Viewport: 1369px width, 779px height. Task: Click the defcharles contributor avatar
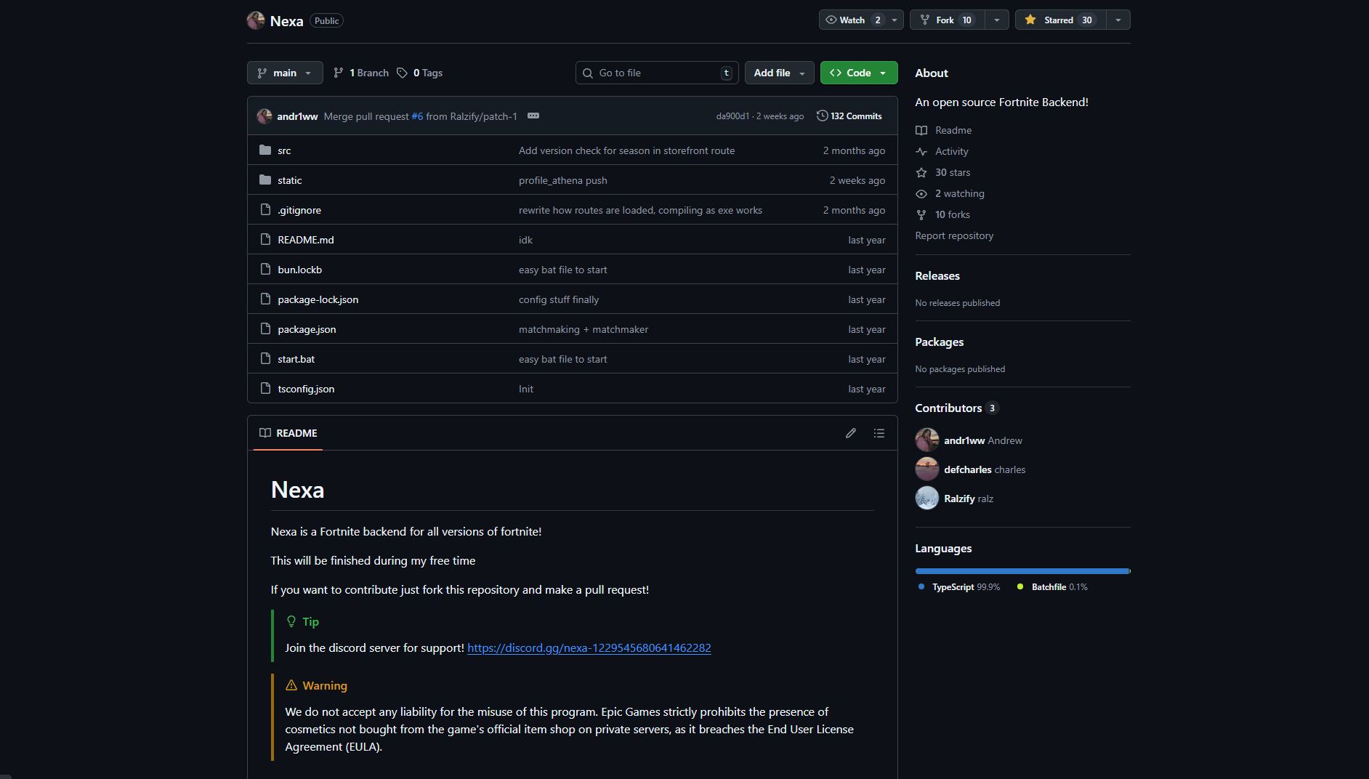pyautogui.click(x=927, y=469)
